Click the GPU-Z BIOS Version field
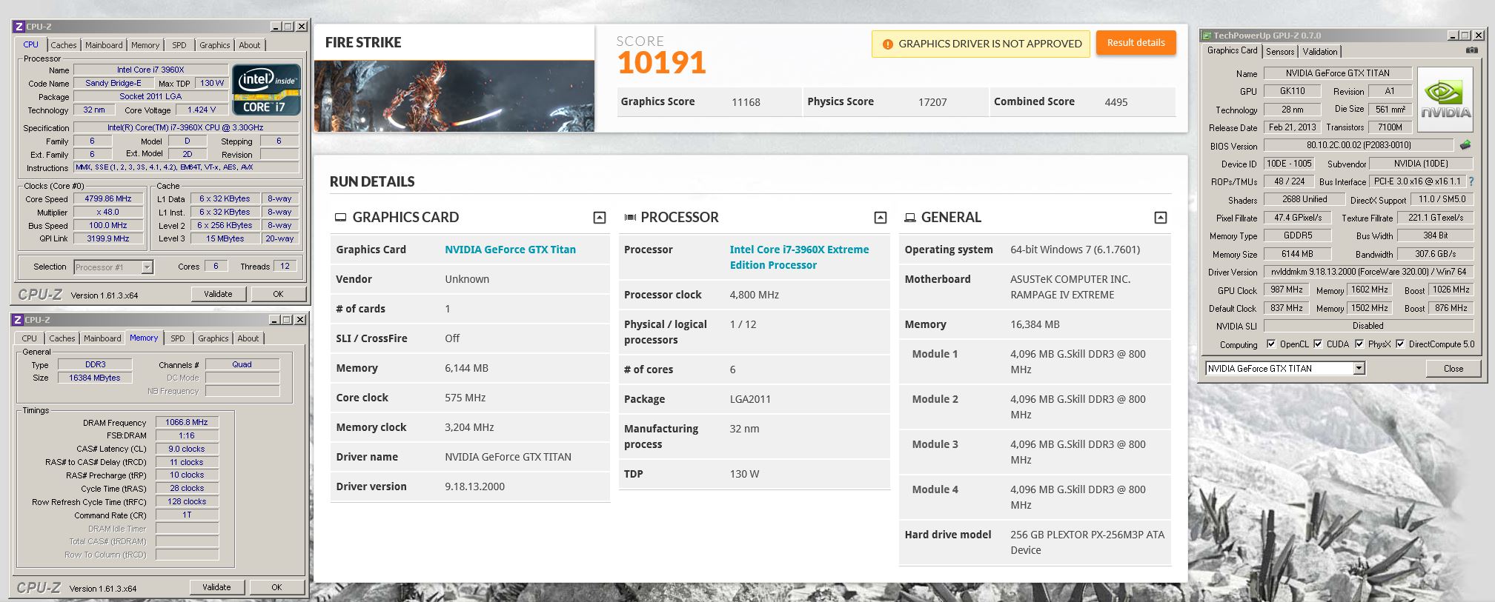 coord(1359,145)
